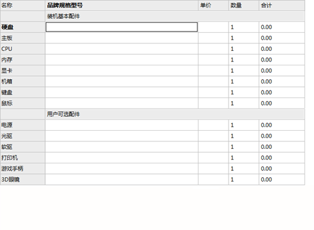Click the 游戏手柄 brand model cell
Screen dimensions: 314x230
[x=122, y=168]
